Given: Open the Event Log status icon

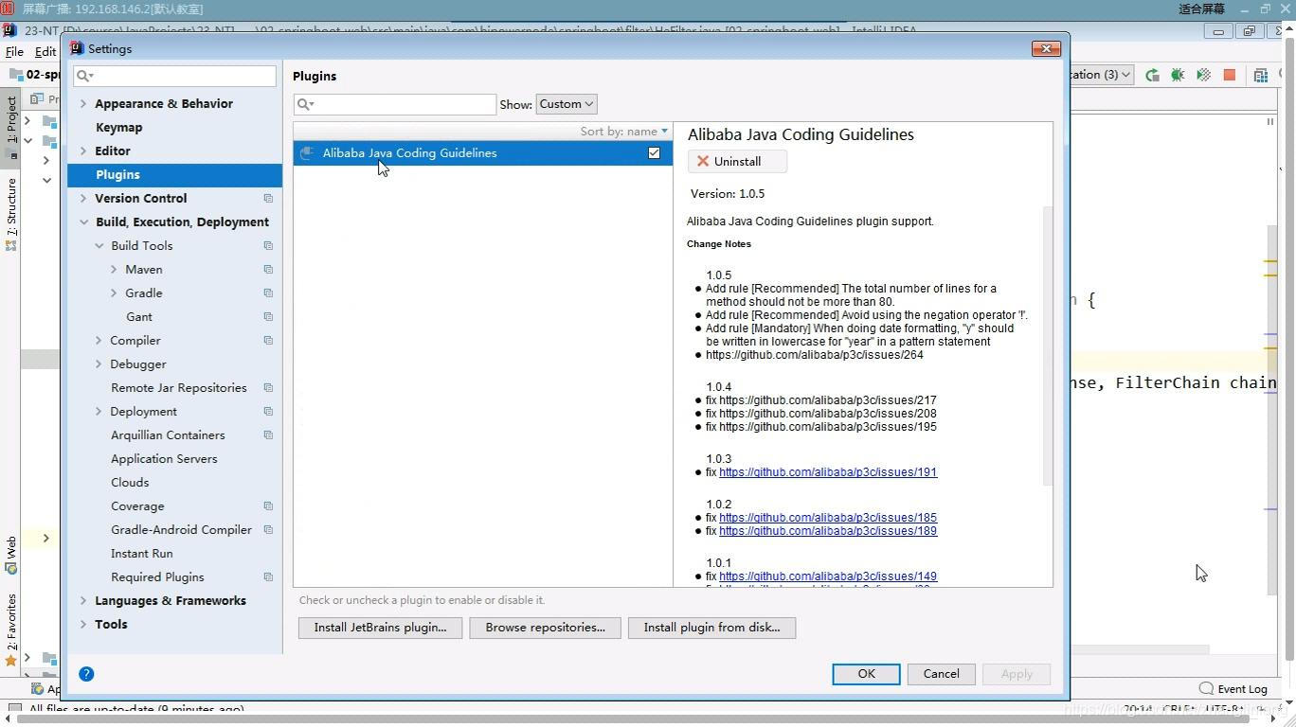Looking at the screenshot, I should coord(1206,689).
